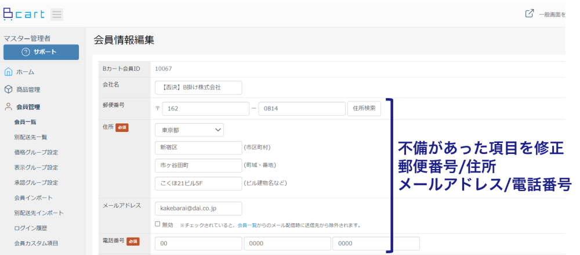Open 商品管理 menu
The width and height of the screenshot is (580, 255).
pos(28,89)
